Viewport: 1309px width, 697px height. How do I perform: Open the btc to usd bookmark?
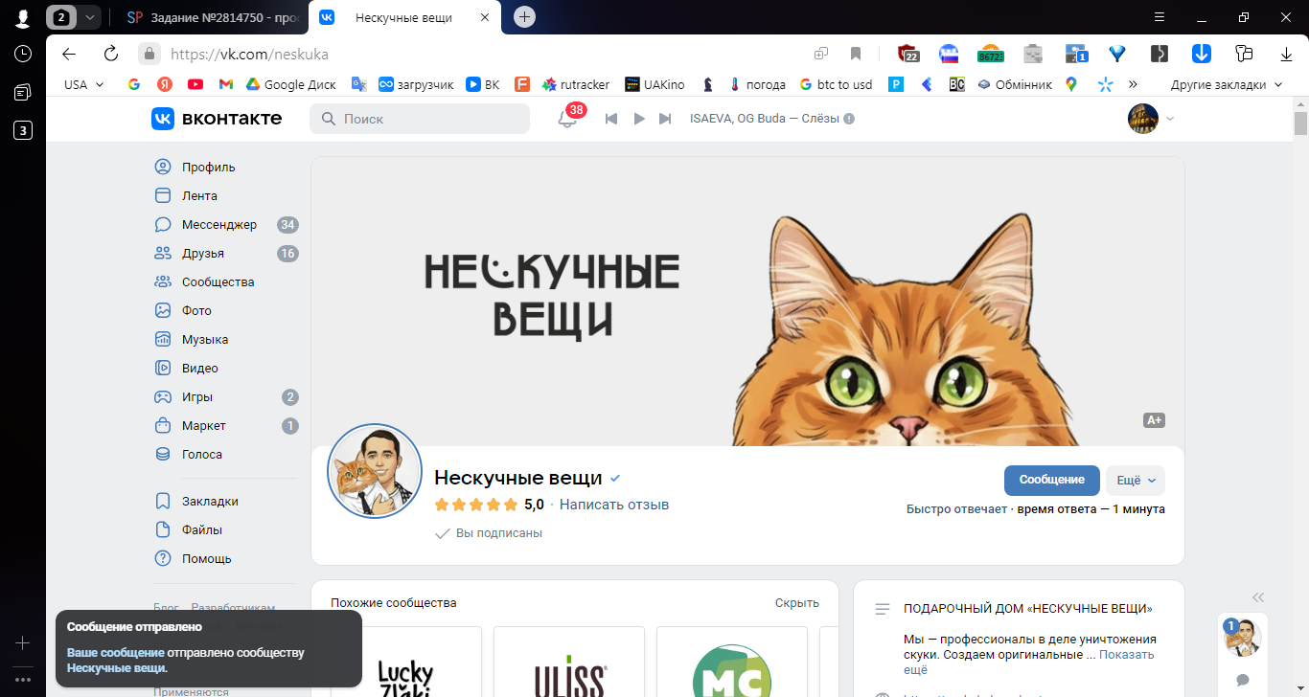pyautogui.click(x=836, y=84)
